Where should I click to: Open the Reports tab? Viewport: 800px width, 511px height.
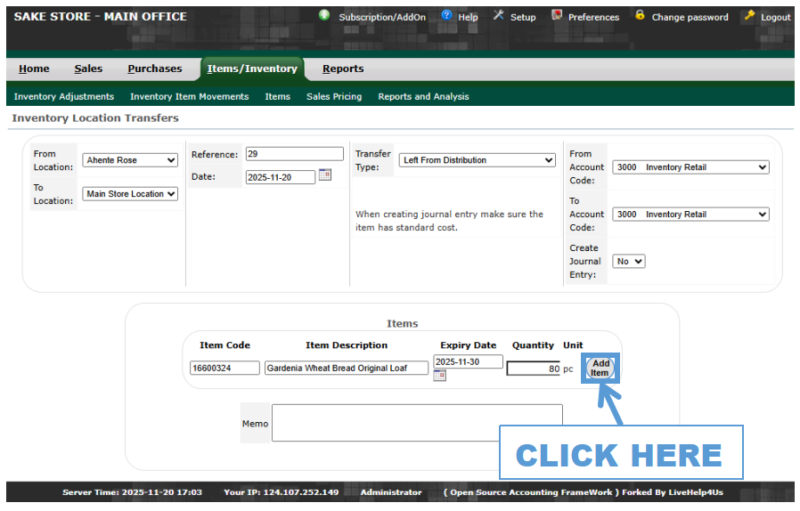[x=343, y=69]
